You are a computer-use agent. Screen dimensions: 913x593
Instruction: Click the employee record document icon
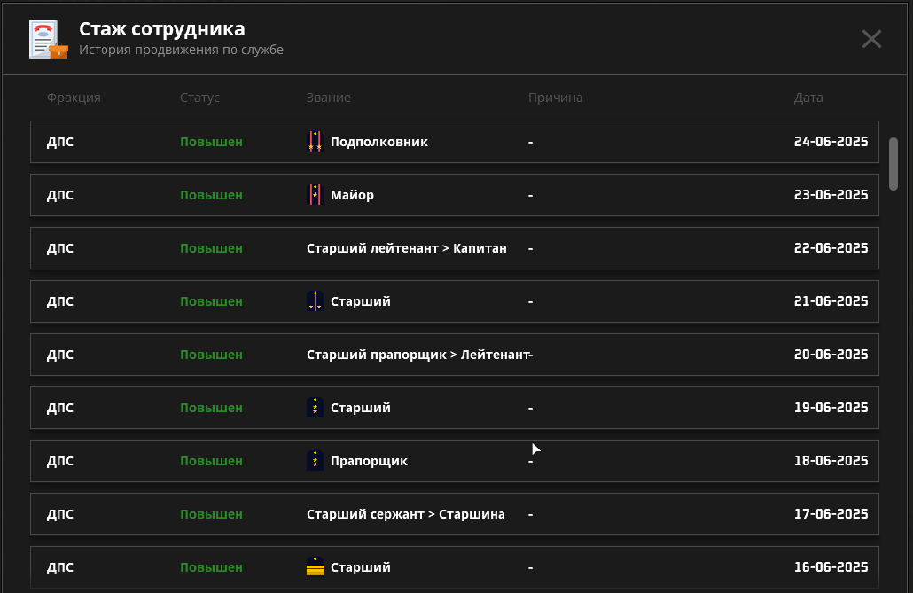(48, 39)
